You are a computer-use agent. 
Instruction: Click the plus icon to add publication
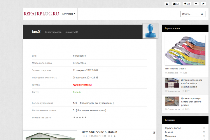point(196,3)
